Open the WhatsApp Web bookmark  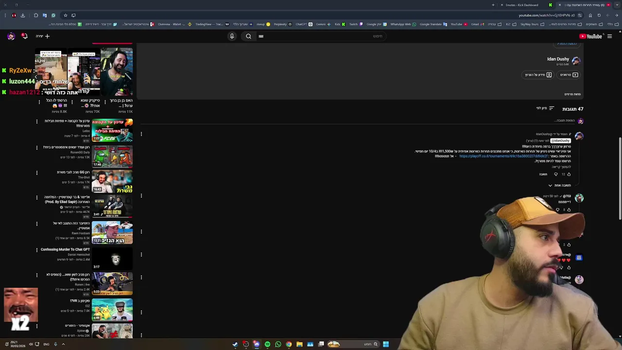click(403, 24)
